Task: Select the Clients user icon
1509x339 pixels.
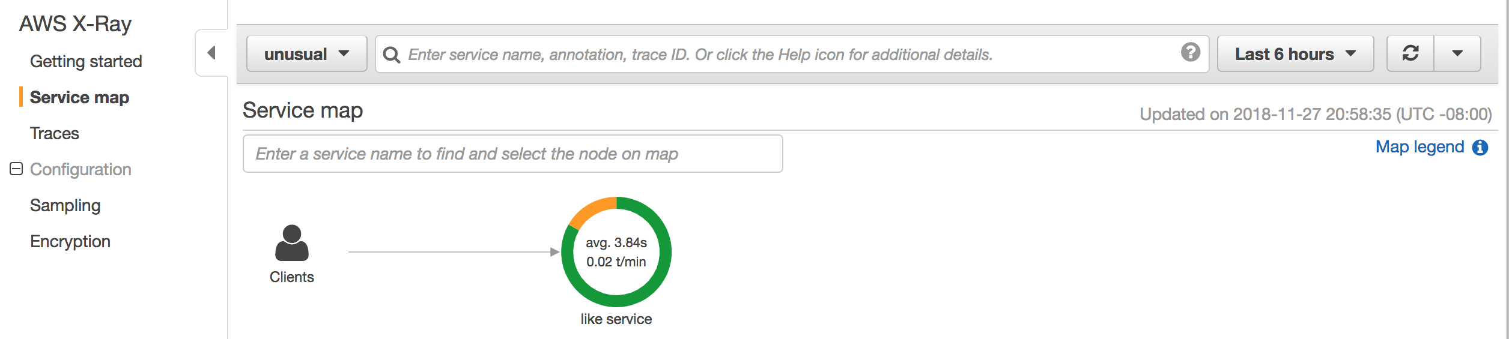Action: pos(292,243)
